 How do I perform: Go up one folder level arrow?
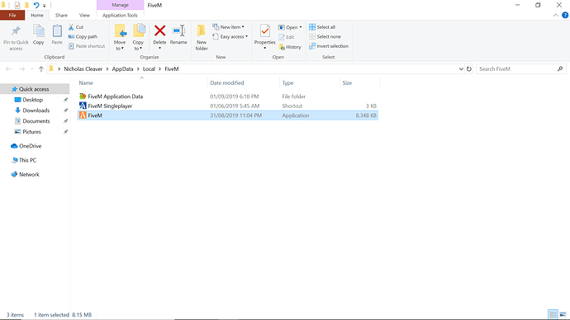pyautogui.click(x=41, y=69)
